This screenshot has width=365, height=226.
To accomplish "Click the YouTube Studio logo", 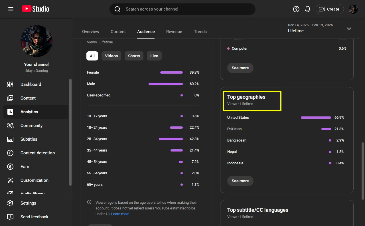I will pyautogui.click(x=35, y=9).
